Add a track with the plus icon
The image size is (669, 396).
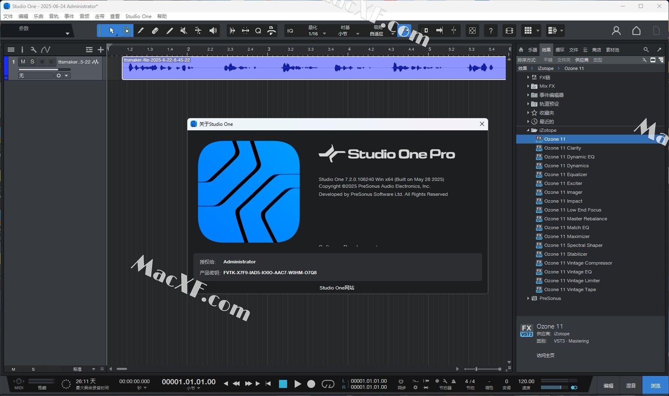[101, 49]
